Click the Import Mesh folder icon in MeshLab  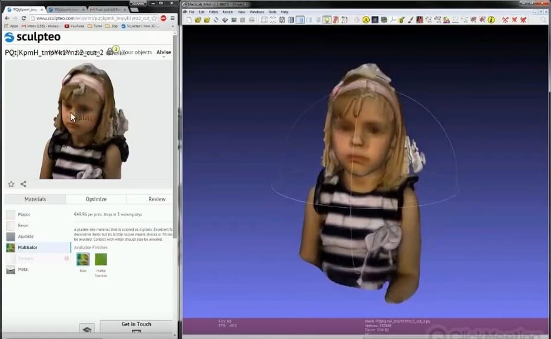pyautogui.click(x=207, y=20)
